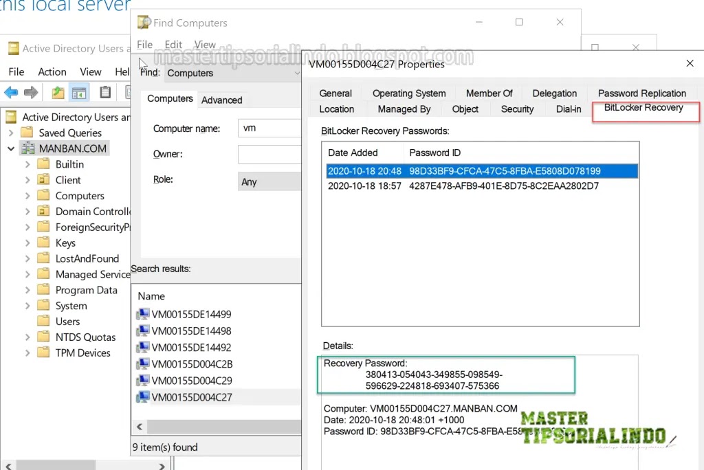This screenshot has height=470, width=704.
Task: Click the Keys folder icon
Action: (43, 243)
